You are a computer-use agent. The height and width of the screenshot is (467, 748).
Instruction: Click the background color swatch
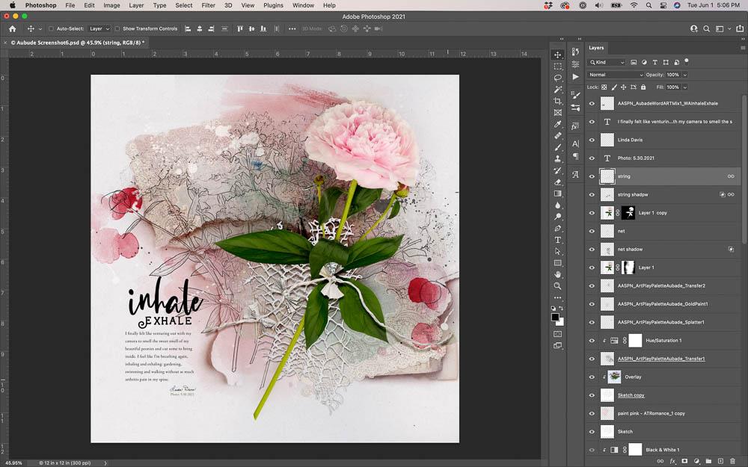pyautogui.click(x=562, y=323)
